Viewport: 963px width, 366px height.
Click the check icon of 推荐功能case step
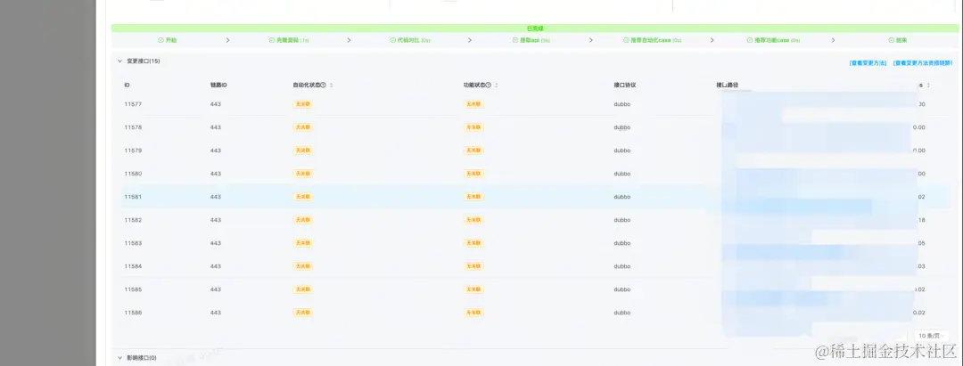coord(750,40)
